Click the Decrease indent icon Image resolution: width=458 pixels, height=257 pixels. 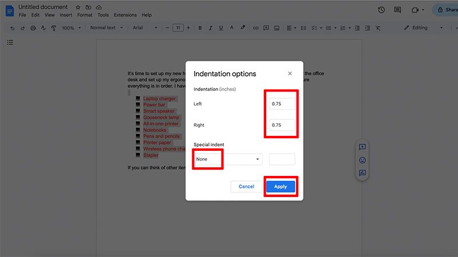pyautogui.click(x=357, y=28)
